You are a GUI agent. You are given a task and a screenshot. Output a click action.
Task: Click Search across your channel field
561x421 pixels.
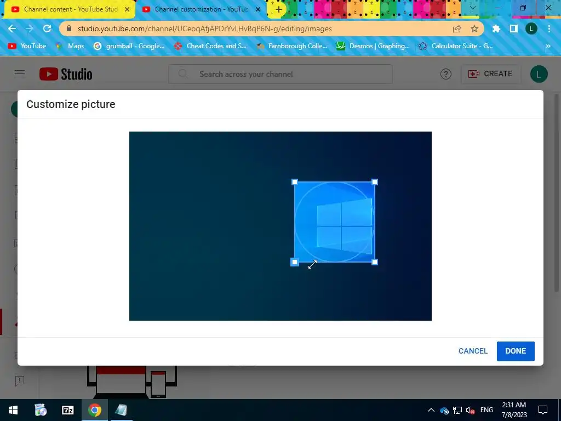click(280, 74)
